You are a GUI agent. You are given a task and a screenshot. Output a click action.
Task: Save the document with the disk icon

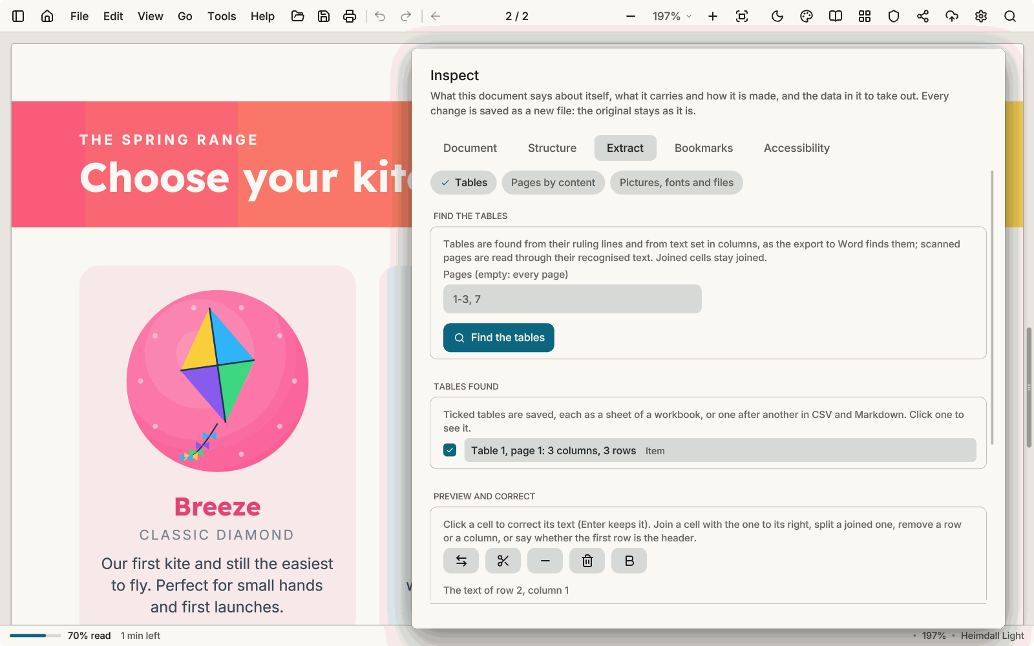tap(324, 16)
